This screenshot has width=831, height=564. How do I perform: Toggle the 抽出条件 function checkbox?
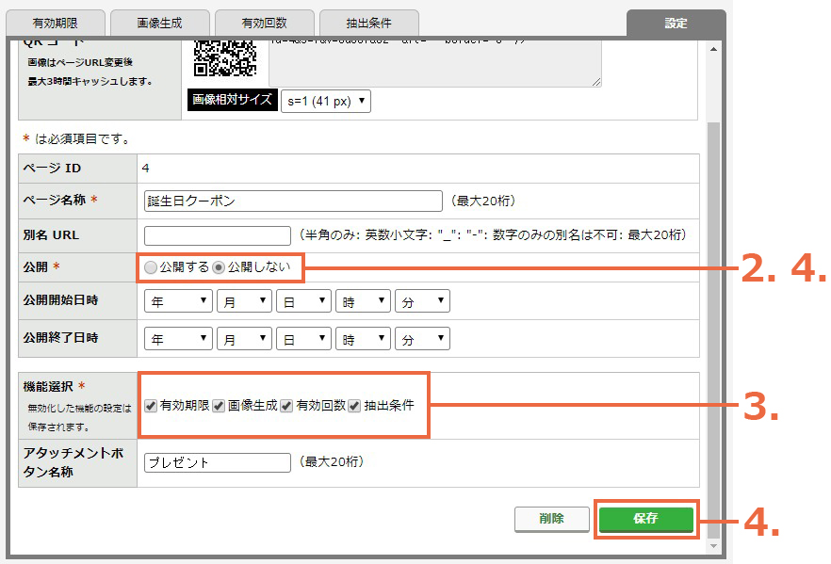[354, 406]
